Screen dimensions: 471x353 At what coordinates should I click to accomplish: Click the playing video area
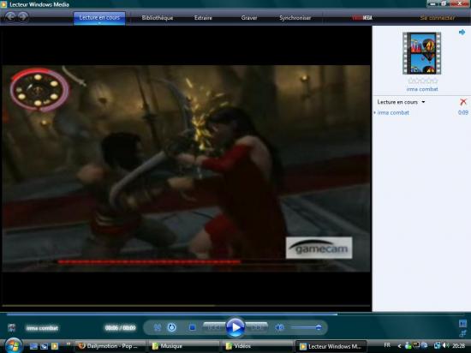coord(186,168)
